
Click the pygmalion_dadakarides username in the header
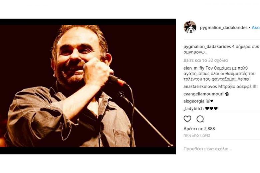pyautogui.click(x=224, y=28)
